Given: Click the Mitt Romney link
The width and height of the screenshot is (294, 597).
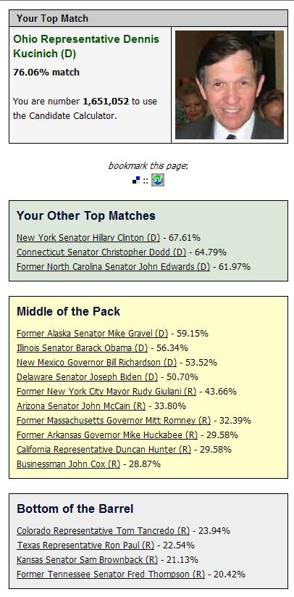Looking at the screenshot, I should (x=114, y=420).
